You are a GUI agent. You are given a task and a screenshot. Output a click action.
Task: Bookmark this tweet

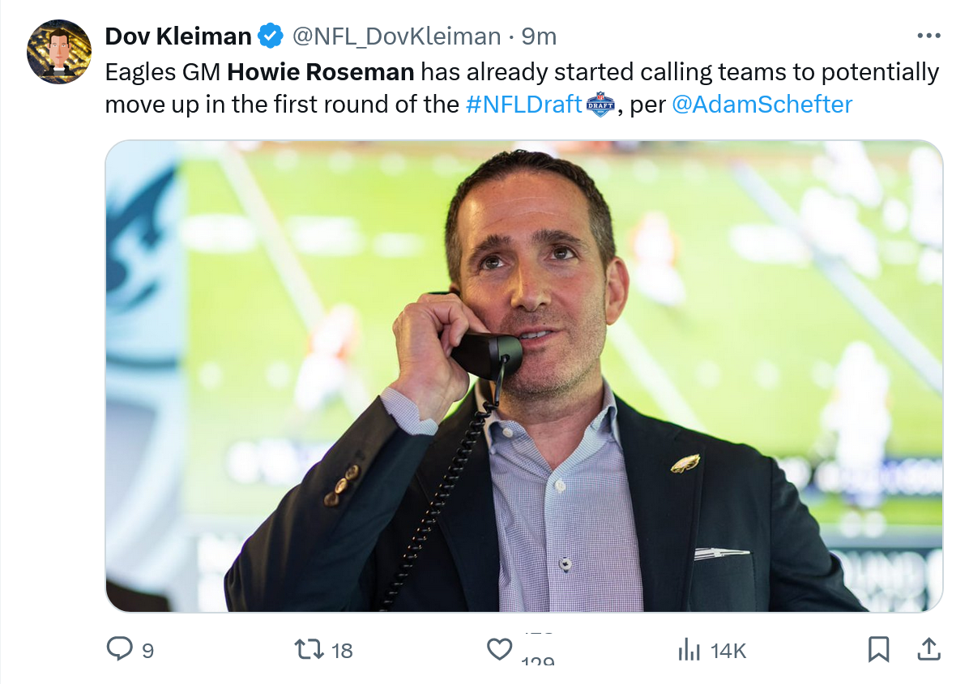[878, 649]
